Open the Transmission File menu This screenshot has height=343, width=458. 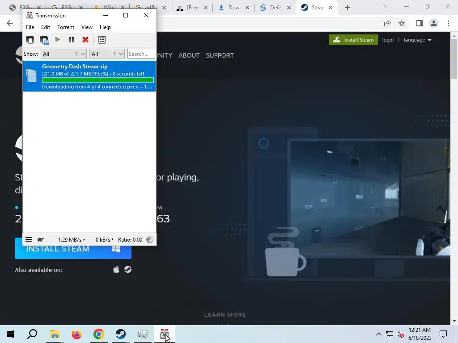click(30, 27)
